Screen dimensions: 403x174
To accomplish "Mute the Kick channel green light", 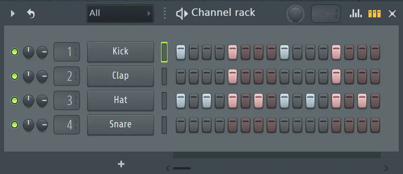I will coord(15,52).
